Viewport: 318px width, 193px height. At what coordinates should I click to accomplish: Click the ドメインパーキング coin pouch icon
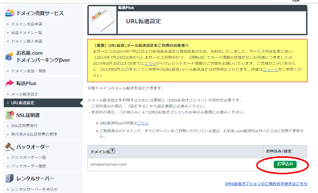(x=9, y=56)
